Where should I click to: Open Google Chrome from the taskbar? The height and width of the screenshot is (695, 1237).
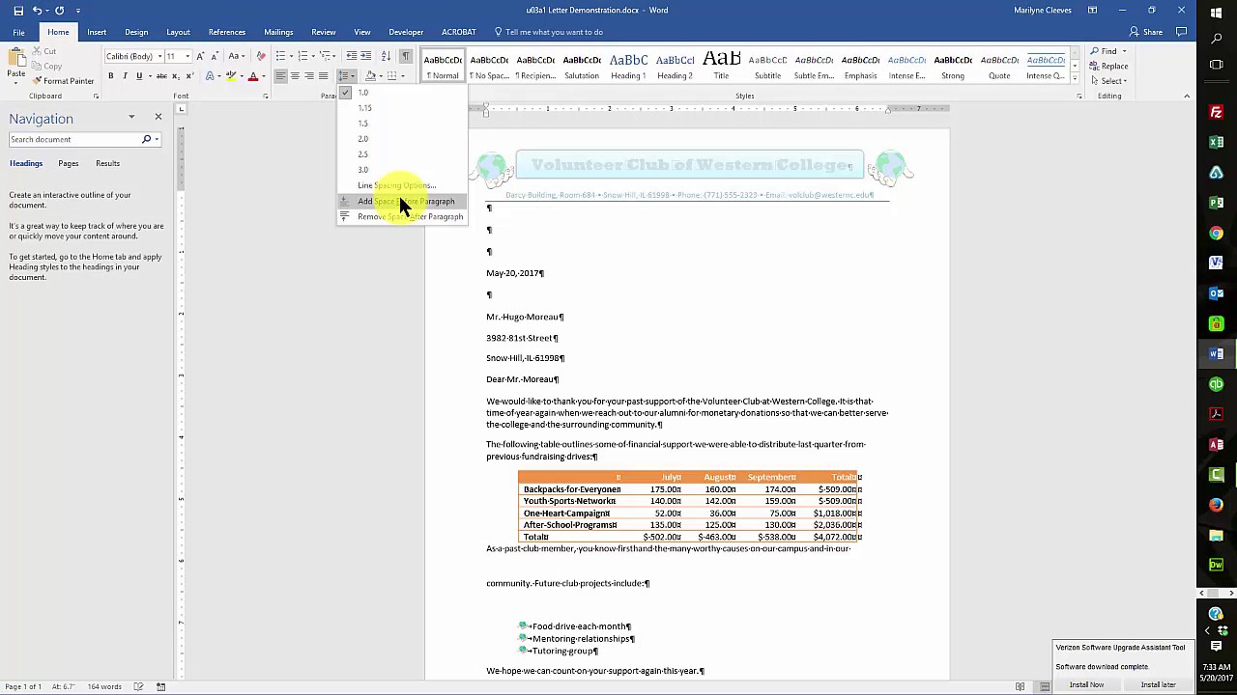pyautogui.click(x=1216, y=234)
